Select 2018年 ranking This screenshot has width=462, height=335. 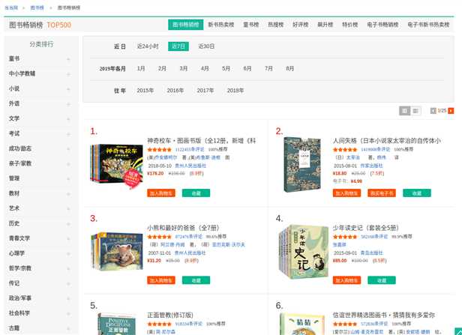point(235,91)
